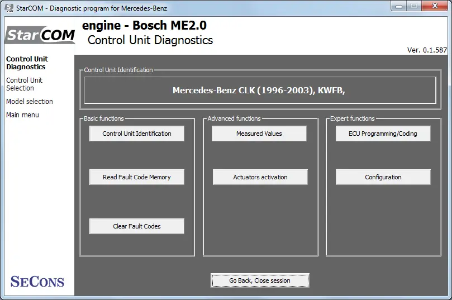Click the Mercedes-Benz CLK identification box

260,90
